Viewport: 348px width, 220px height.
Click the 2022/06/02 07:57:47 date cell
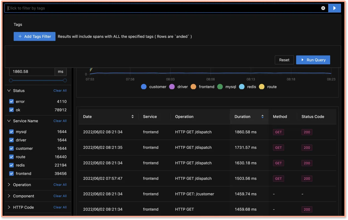click(103, 178)
